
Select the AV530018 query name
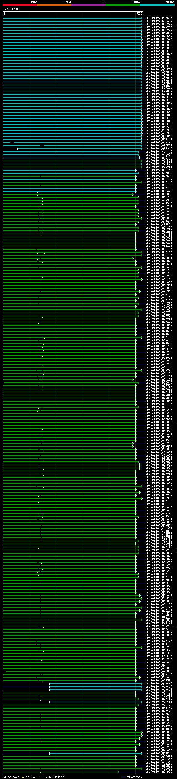coord(10,9)
